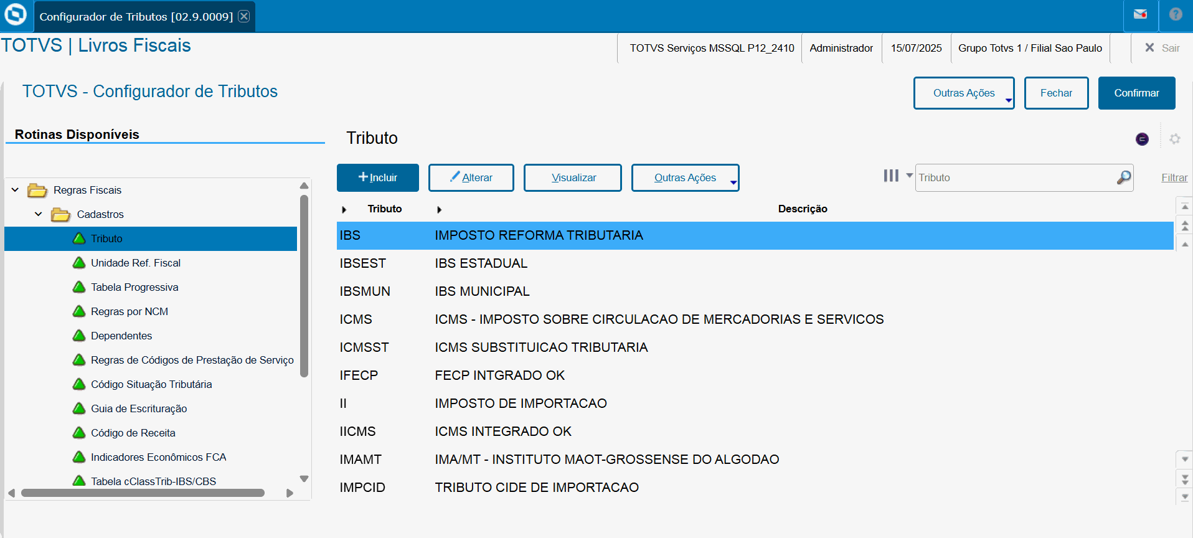The width and height of the screenshot is (1193, 538).
Task: Open Unidade Ref. Fiscal routine
Action: pyautogui.click(x=136, y=263)
